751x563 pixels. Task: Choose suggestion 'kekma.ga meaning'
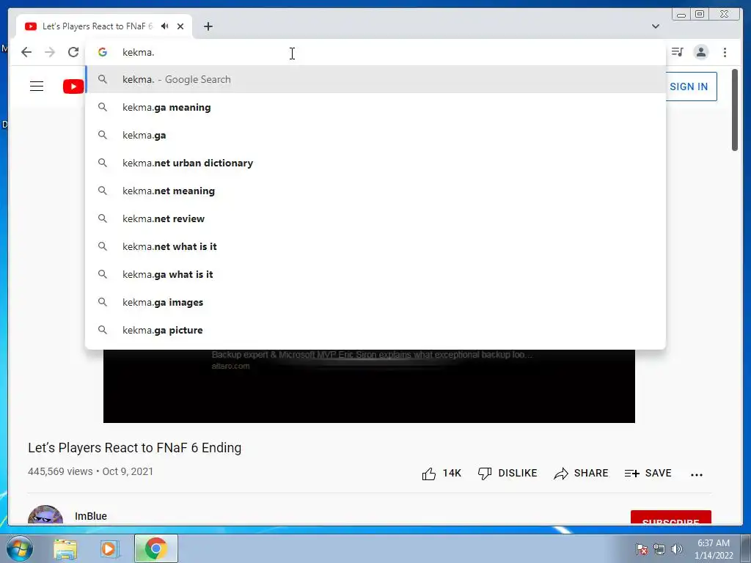[x=375, y=107]
